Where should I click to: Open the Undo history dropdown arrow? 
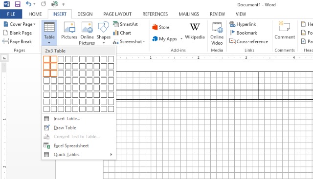pyautogui.click(x=35, y=4)
